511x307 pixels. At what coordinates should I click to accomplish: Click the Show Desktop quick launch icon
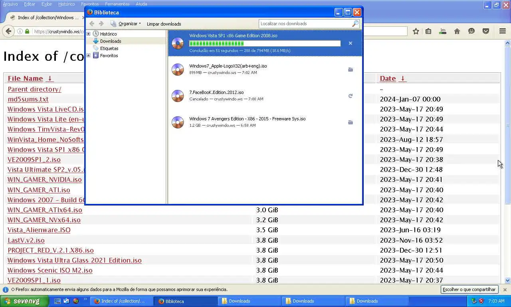point(57,301)
